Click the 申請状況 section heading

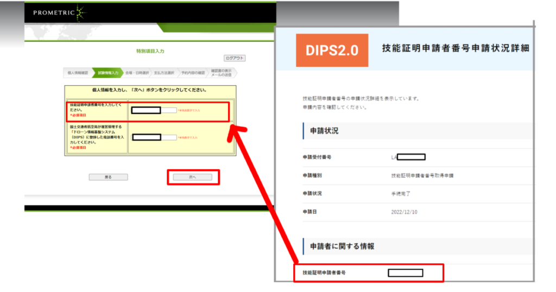coord(324,131)
